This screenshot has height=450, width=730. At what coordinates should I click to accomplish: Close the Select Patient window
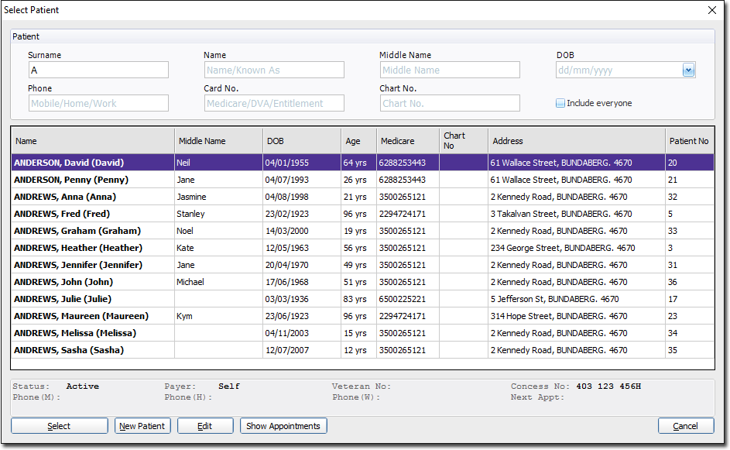pos(712,10)
